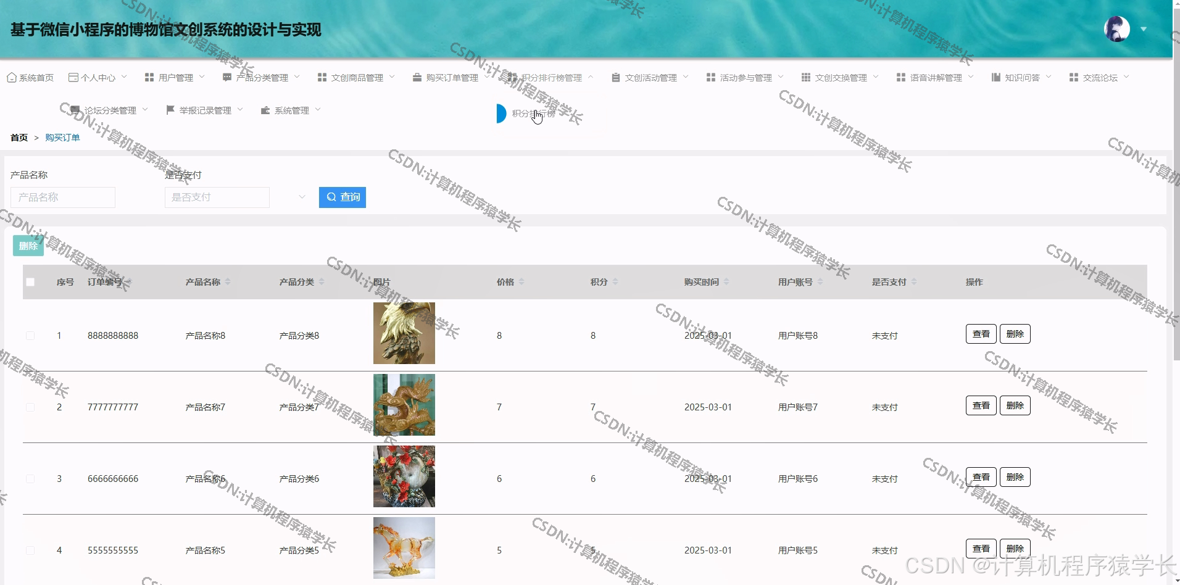Image resolution: width=1180 pixels, height=585 pixels.
Task: Click the 购买订单管理 briefcase icon
Action: (x=417, y=78)
